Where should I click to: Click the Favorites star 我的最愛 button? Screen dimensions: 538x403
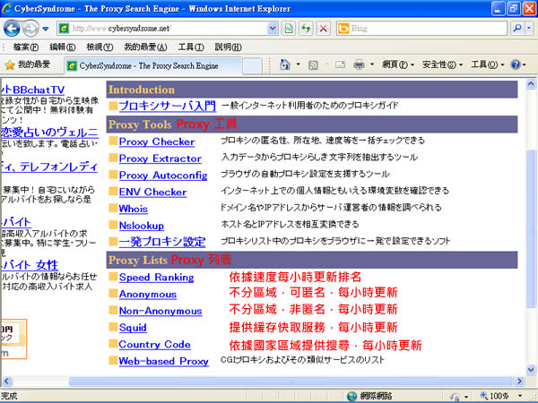[28, 64]
